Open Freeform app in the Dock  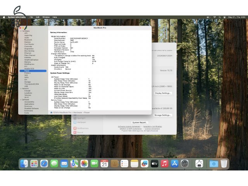click(145, 164)
